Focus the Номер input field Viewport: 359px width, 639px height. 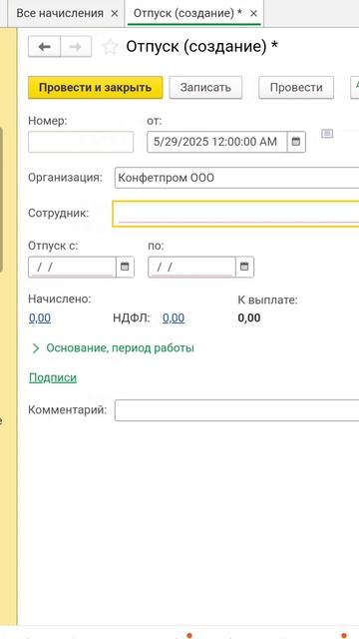(81, 142)
